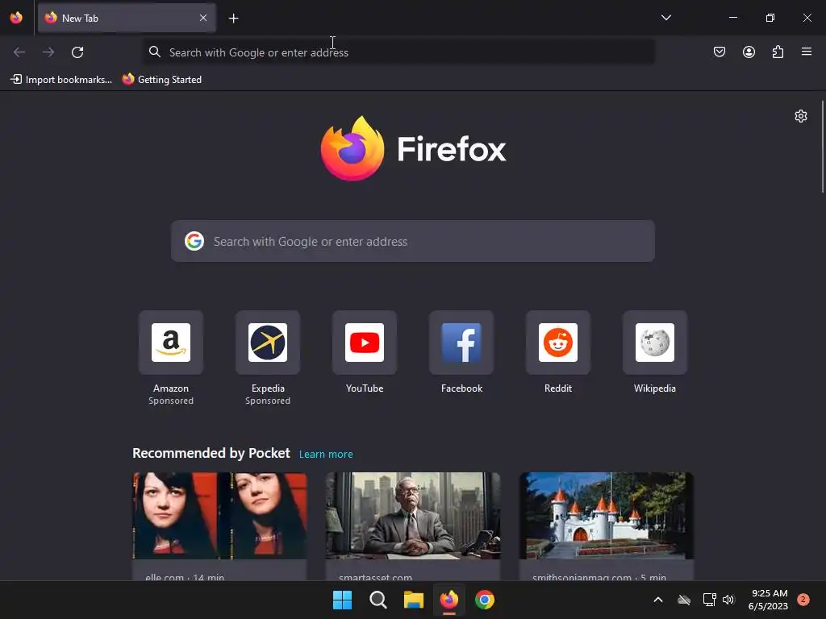Open the application hamburger menu
Screen dimensions: 826x619
[807, 52]
